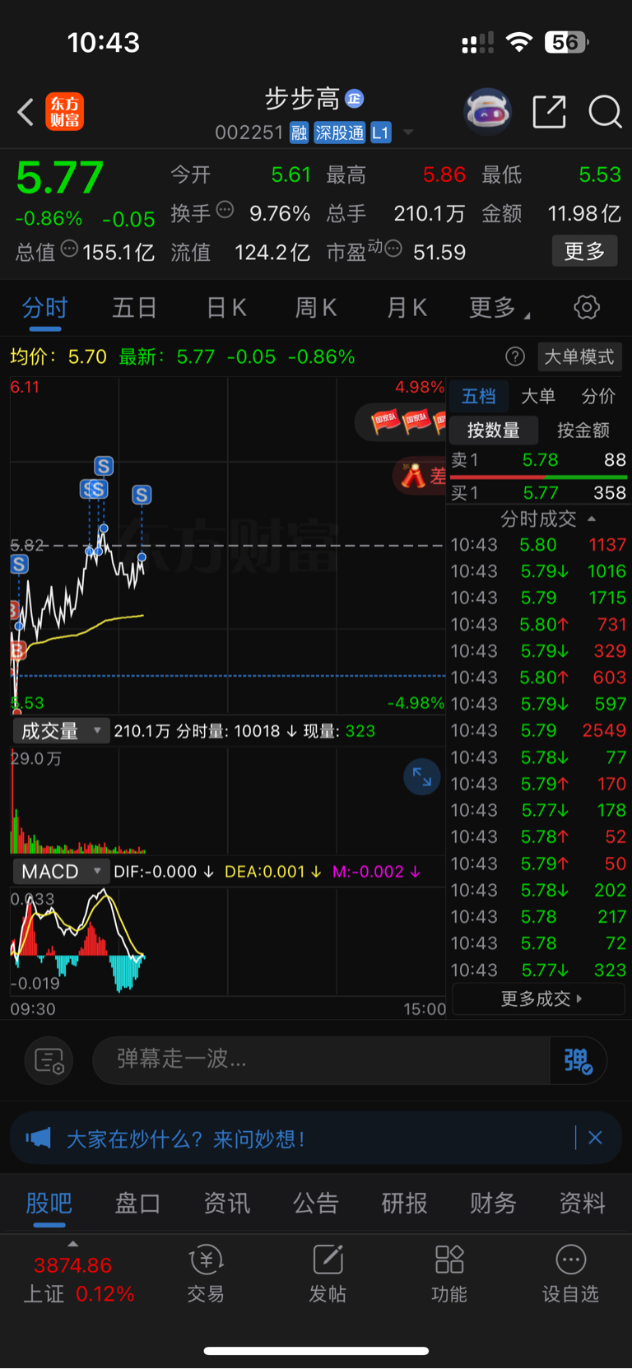Tap the 弹幕走一波 input field

tap(321, 1059)
